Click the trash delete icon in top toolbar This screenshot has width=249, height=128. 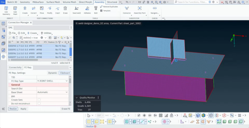click(148, 2)
